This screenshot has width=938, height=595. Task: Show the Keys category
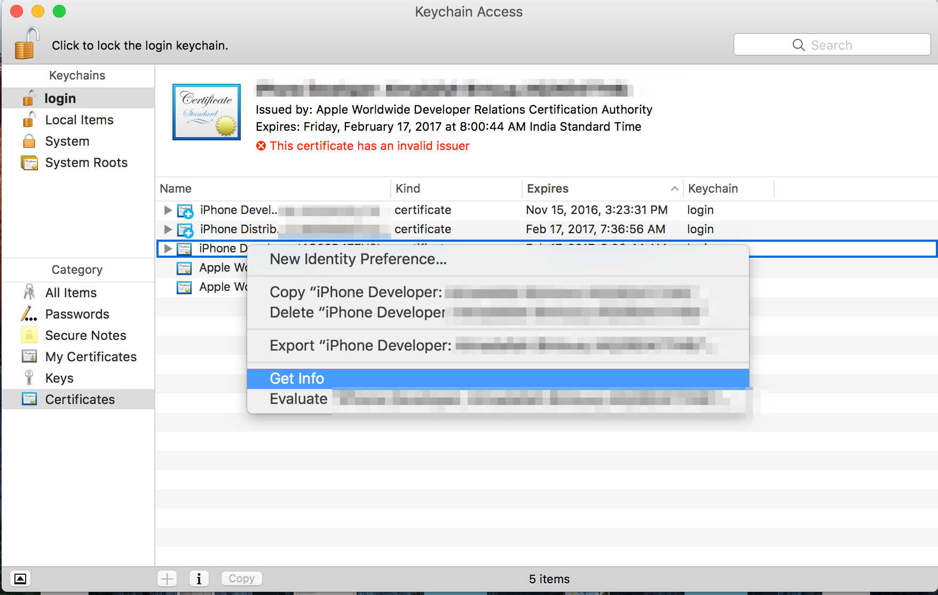click(x=78, y=378)
